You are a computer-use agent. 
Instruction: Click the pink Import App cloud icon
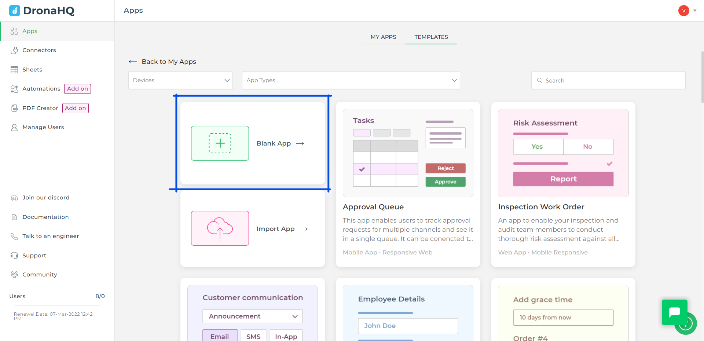tap(220, 228)
